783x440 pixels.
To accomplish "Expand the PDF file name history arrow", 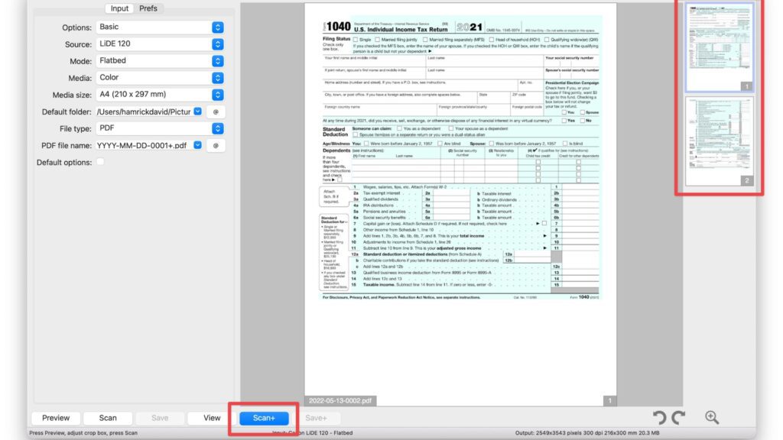I will [198, 145].
